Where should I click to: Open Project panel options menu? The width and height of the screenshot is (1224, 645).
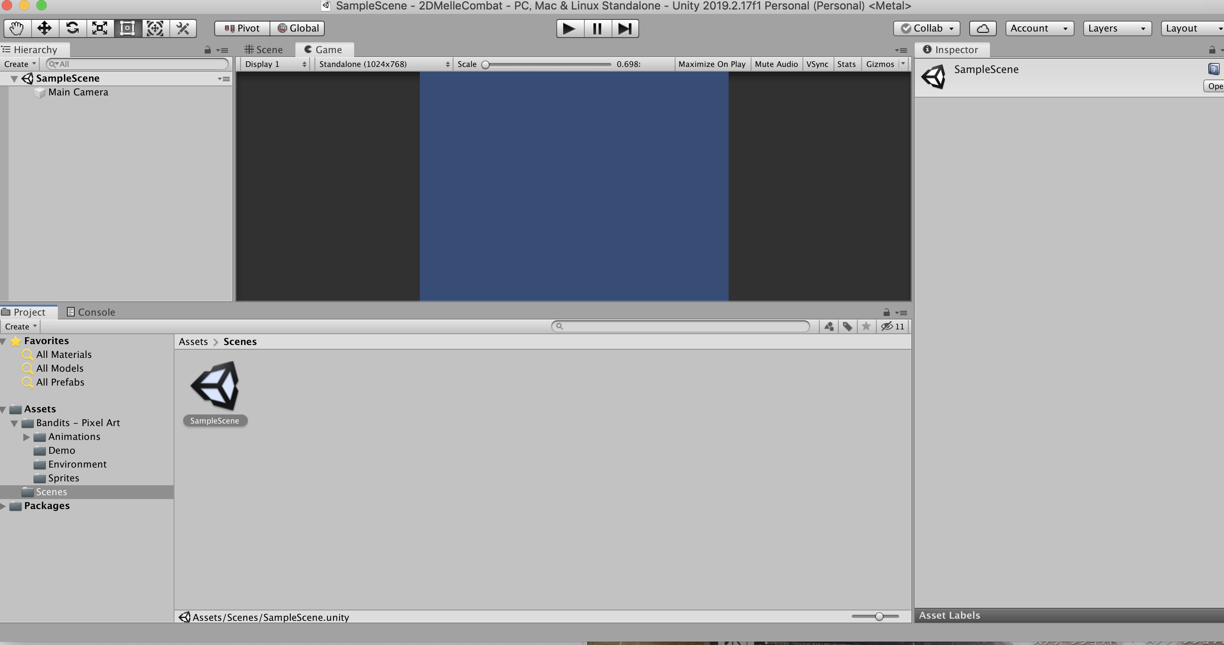pyautogui.click(x=901, y=313)
